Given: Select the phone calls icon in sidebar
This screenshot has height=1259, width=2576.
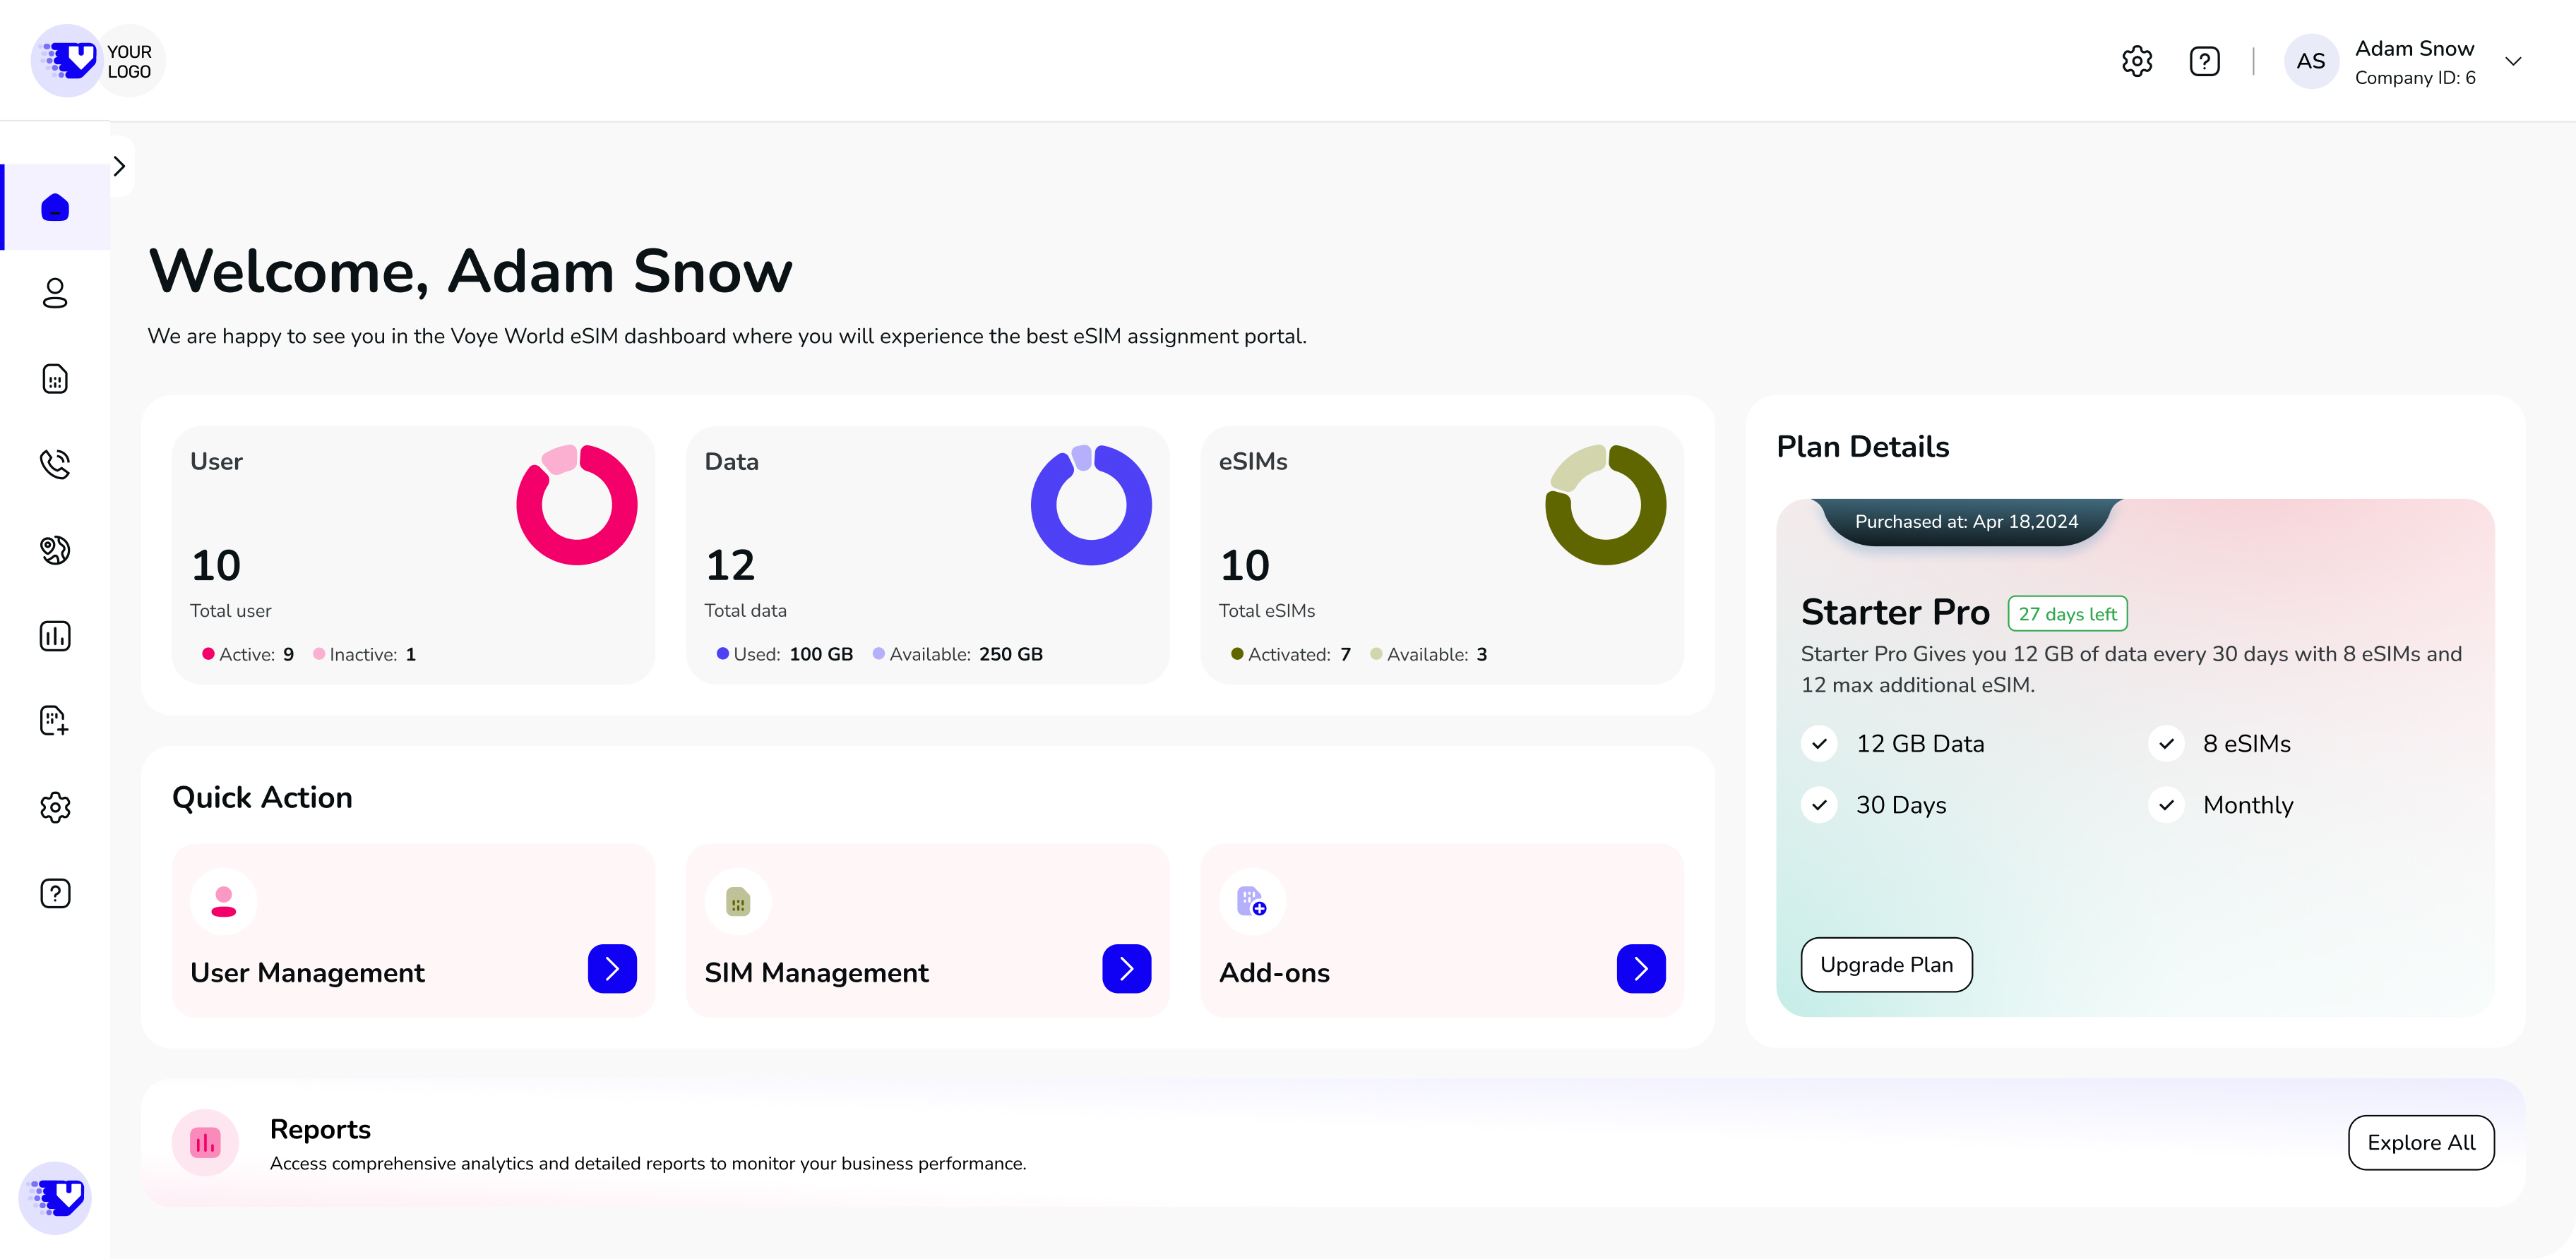Looking at the screenshot, I should (x=55, y=464).
